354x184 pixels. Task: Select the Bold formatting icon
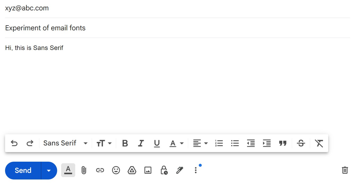[x=125, y=143]
